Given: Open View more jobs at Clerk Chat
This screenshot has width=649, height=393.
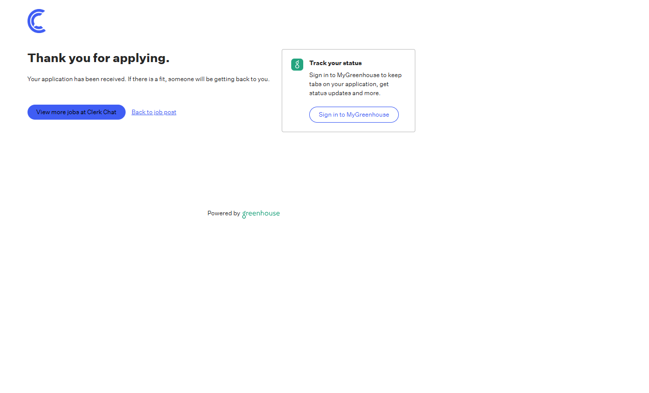Looking at the screenshot, I should point(76,112).
